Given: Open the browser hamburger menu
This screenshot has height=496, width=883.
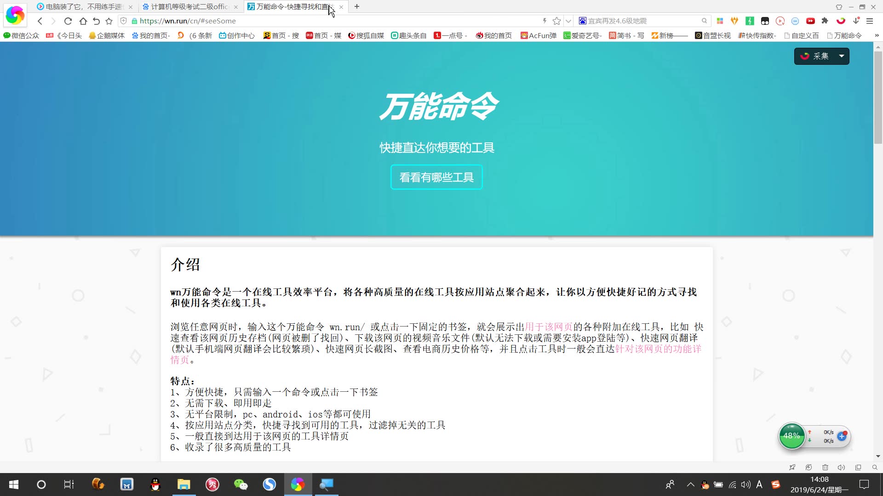Looking at the screenshot, I should coord(870,21).
